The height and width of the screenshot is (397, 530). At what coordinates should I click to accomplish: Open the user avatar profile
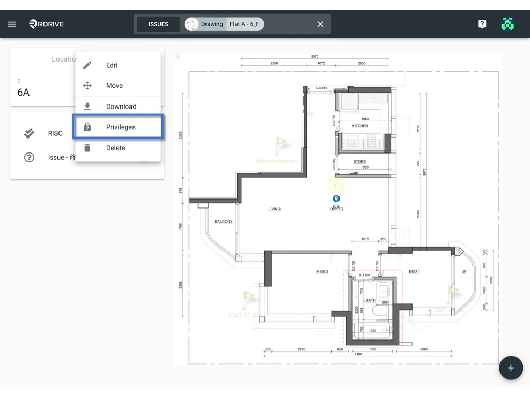point(507,24)
